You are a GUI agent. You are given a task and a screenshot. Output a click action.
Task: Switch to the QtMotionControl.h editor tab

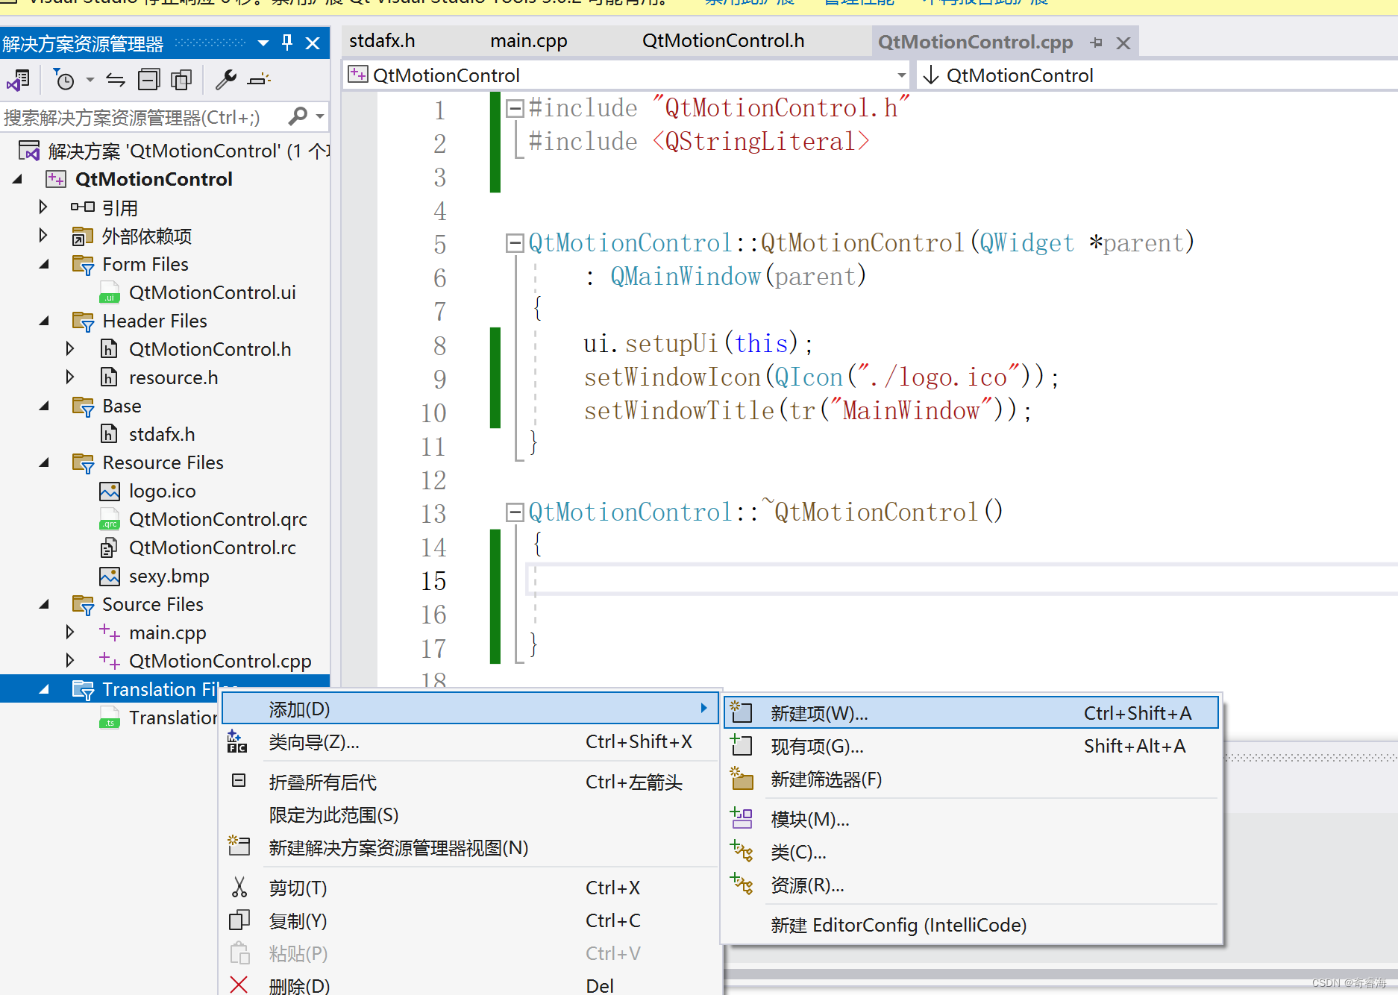(723, 40)
